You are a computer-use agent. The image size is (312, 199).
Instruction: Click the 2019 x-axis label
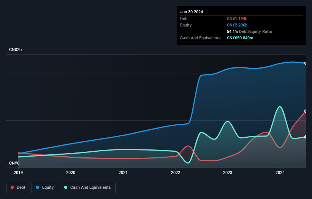pyautogui.click(x=18, y=173)
